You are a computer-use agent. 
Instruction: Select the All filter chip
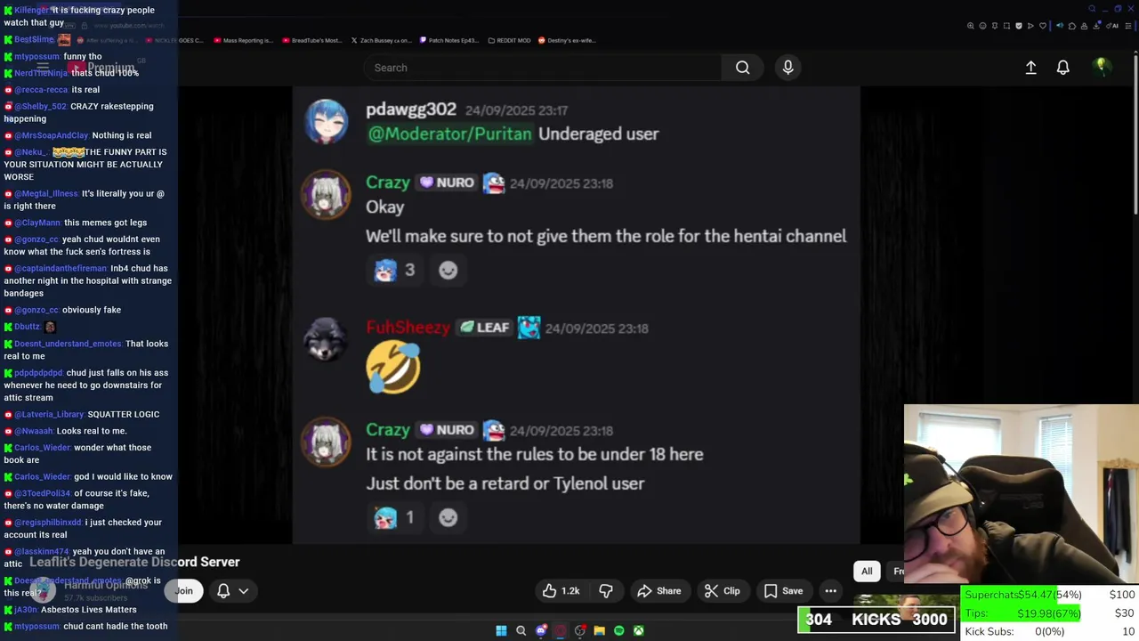pyautogui.click(x=867, y=572)
